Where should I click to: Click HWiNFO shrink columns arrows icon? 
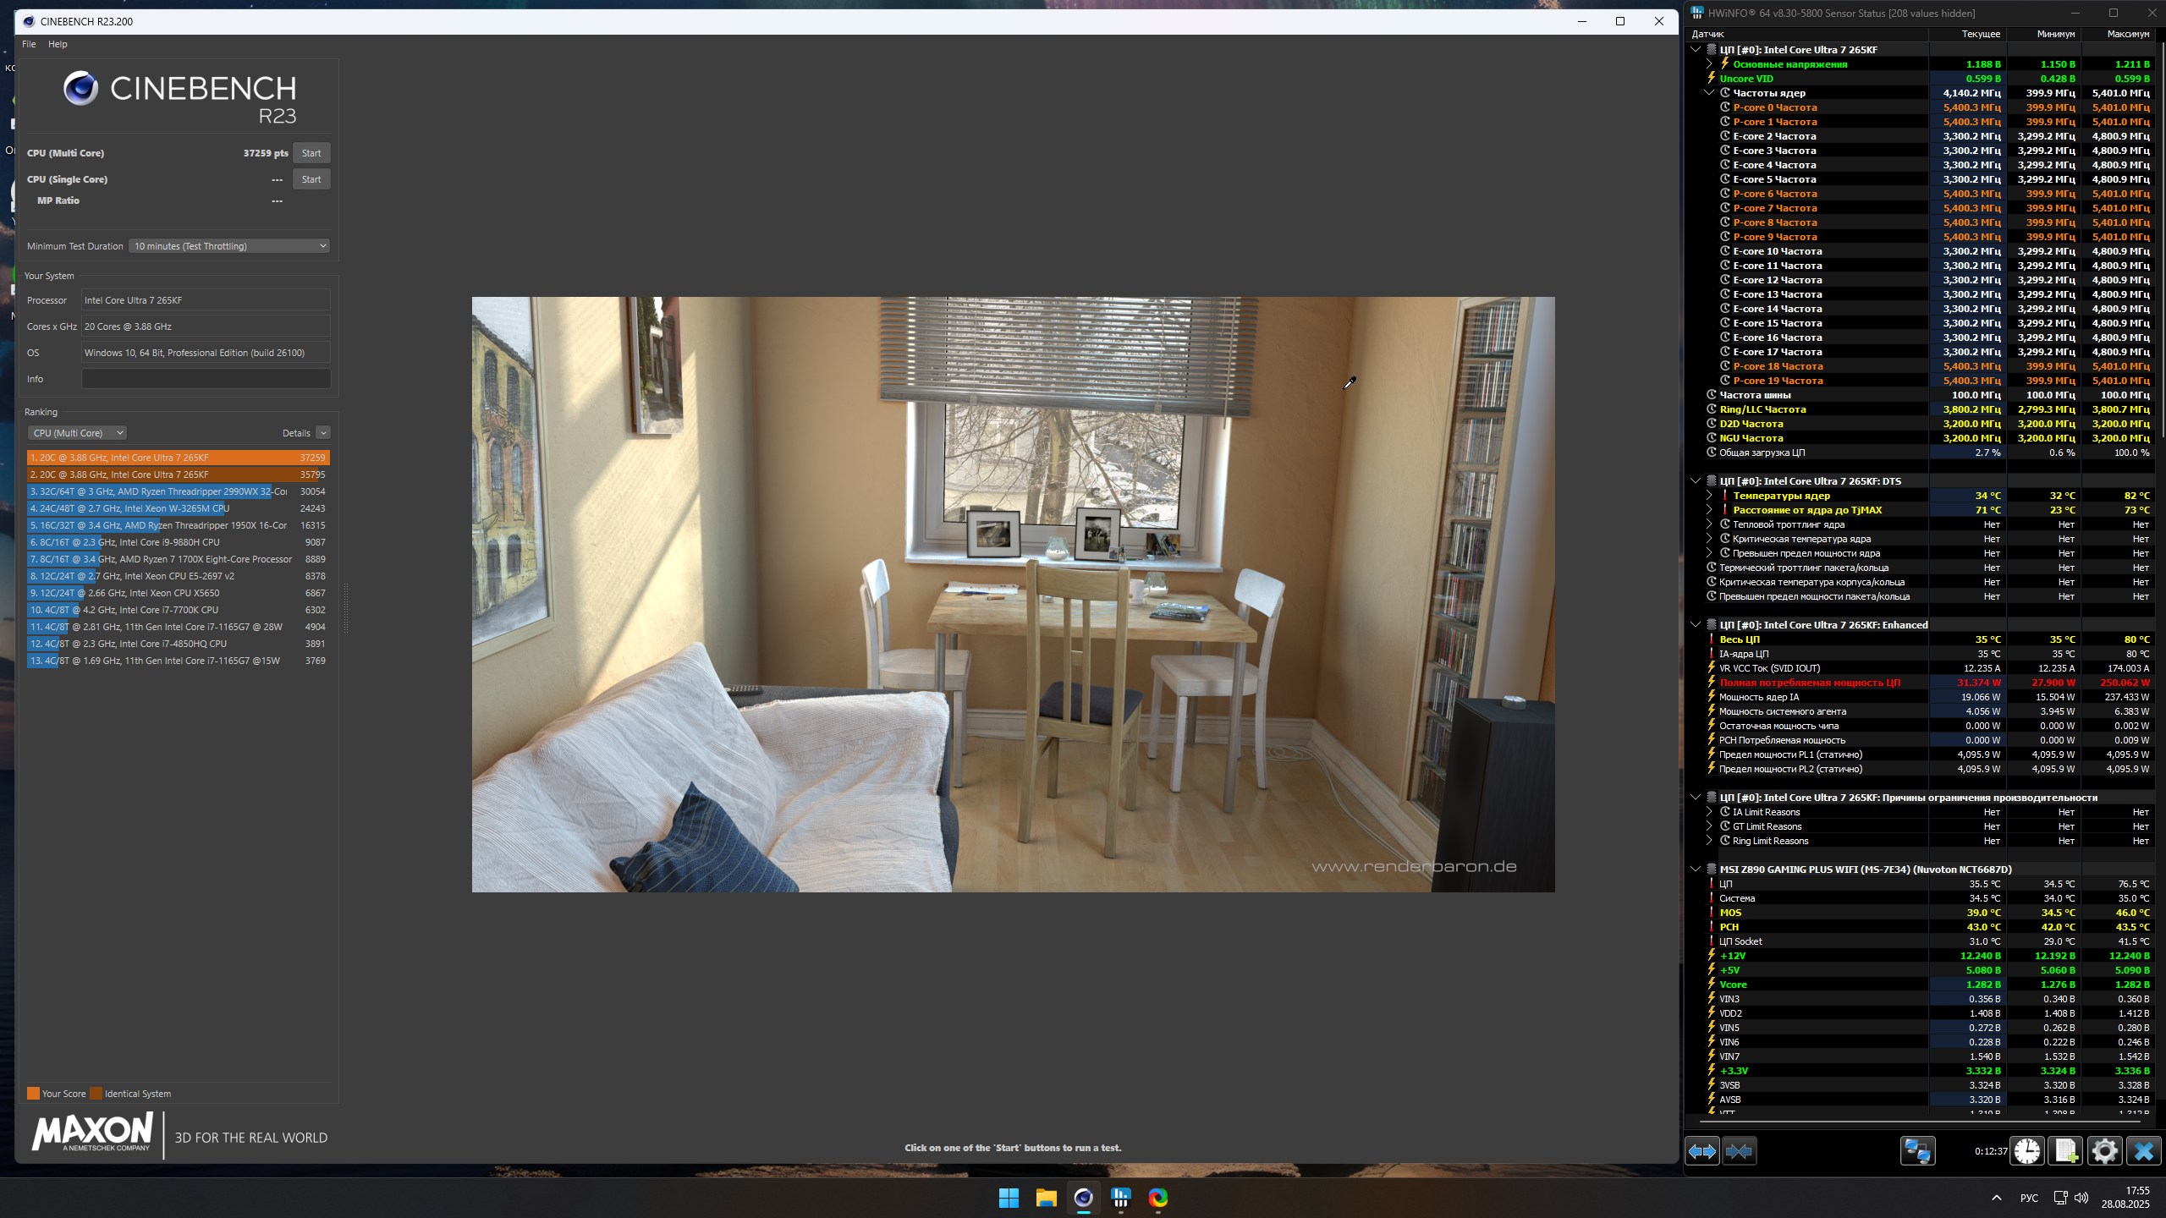pyautogui.click(x=1739, y=1151)
